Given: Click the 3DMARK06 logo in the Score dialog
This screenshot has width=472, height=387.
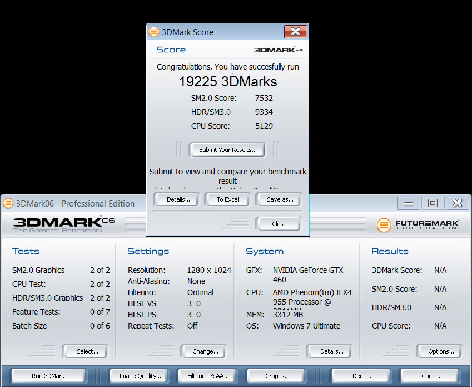Looking at the screenshot, I should click(x=278, y=50).
